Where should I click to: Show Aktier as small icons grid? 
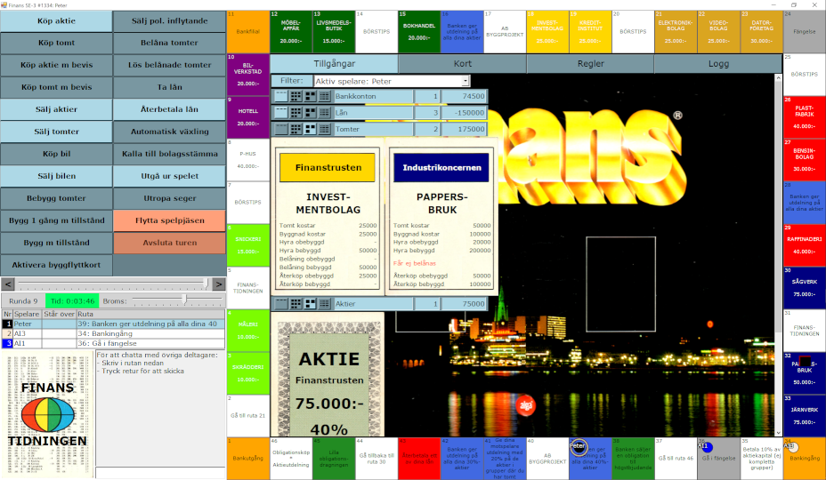tap(296, 304)
